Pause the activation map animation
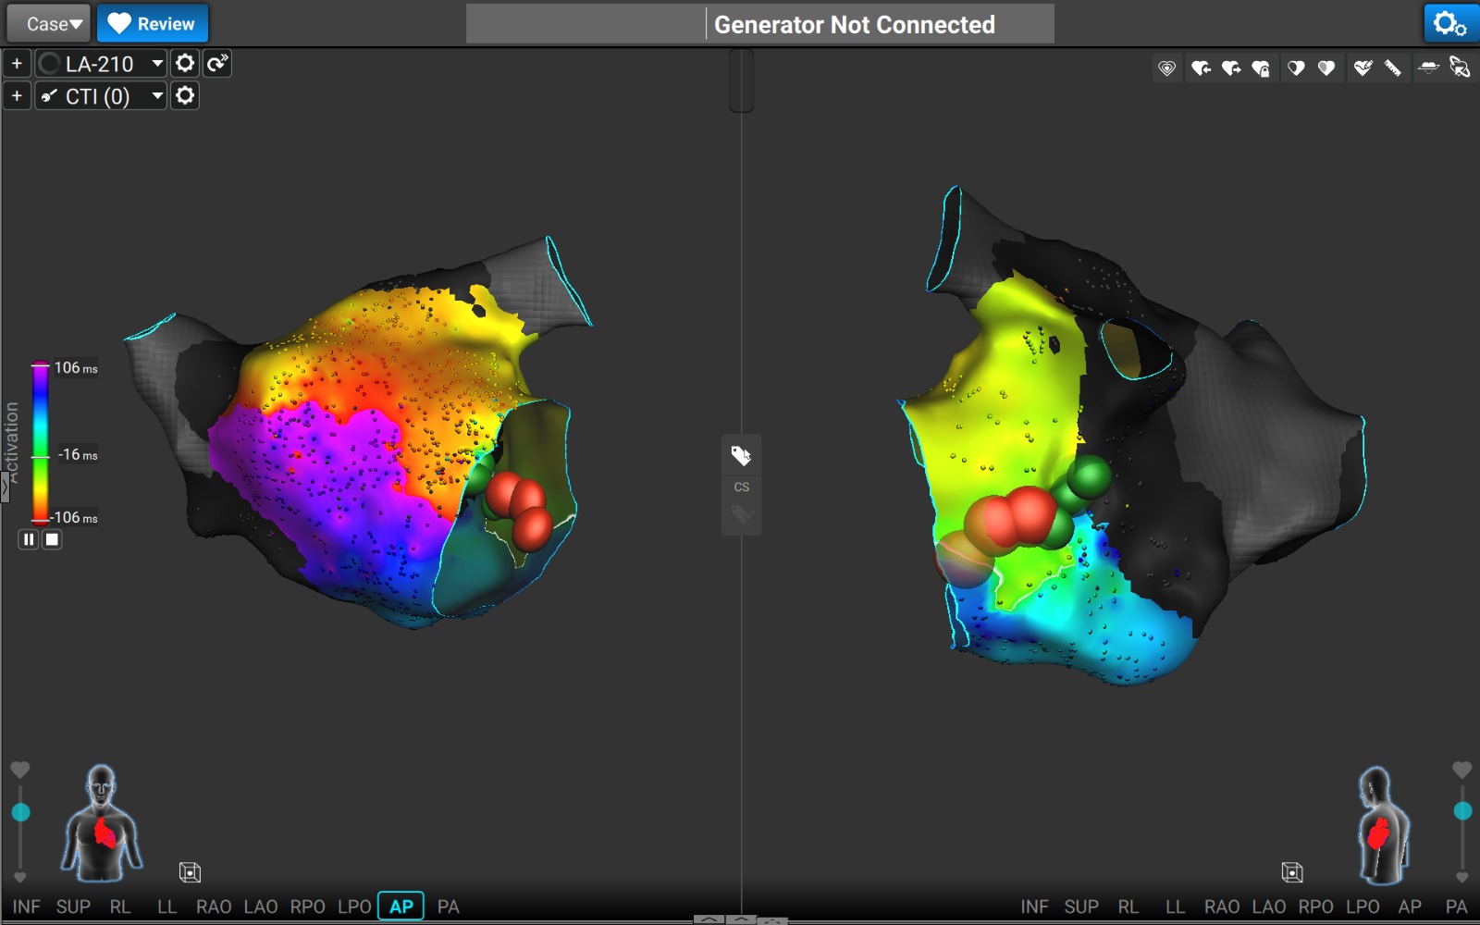This screenshot has width=1480, height=925. coord(29,539)
